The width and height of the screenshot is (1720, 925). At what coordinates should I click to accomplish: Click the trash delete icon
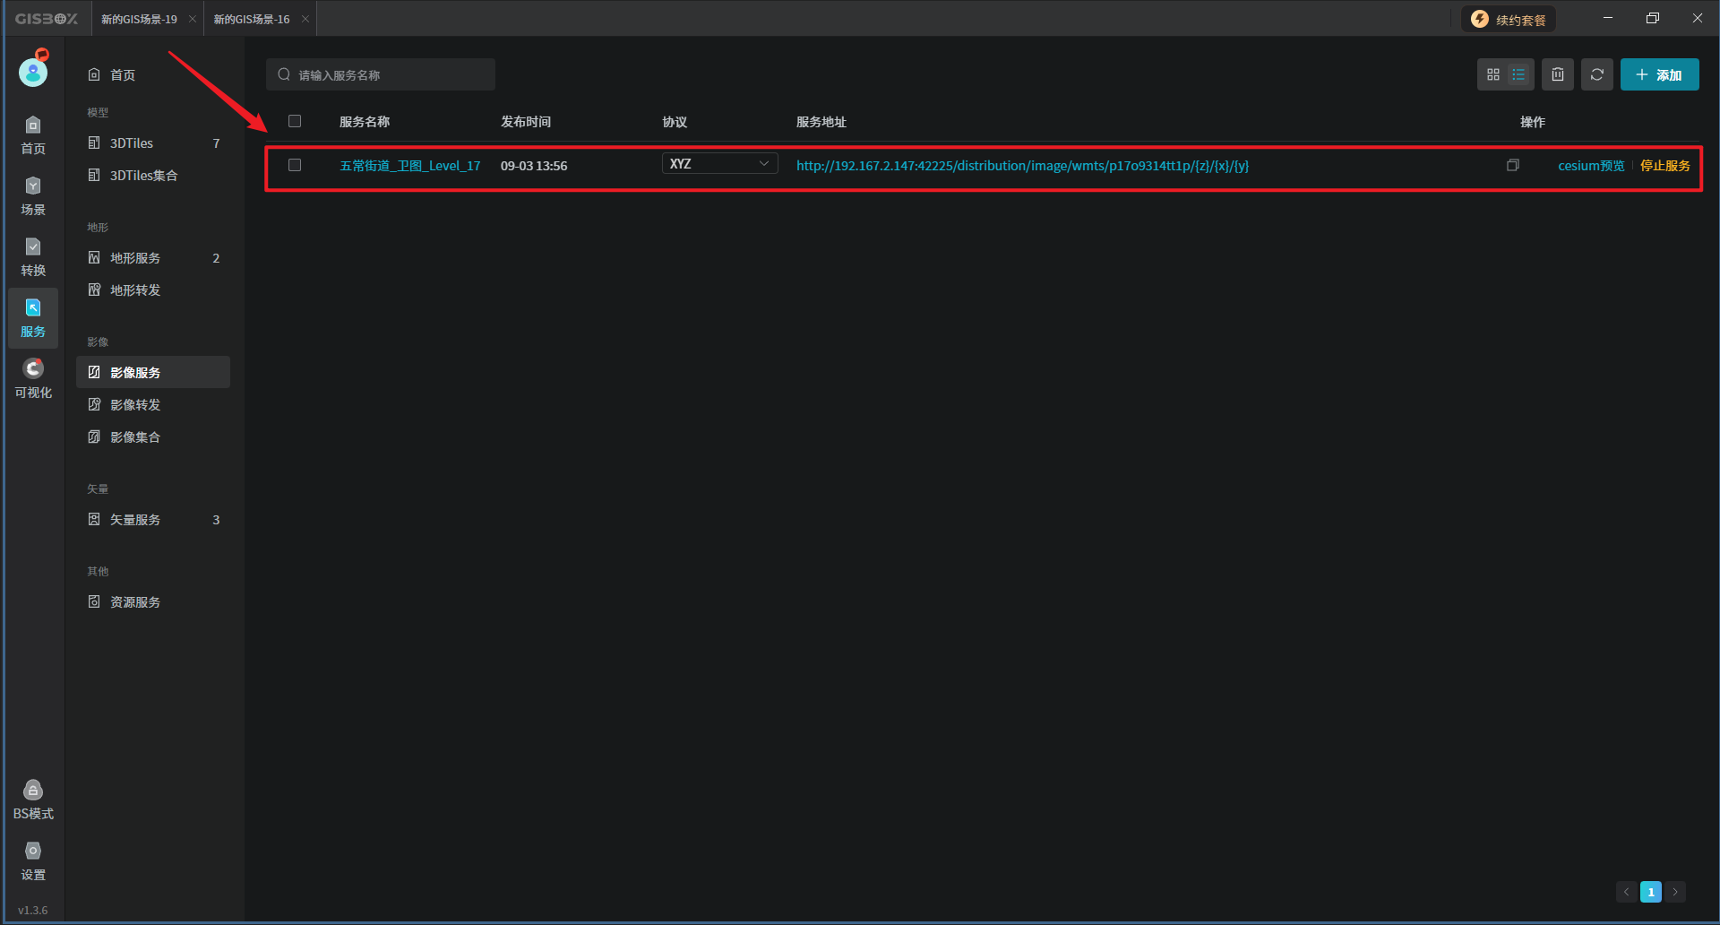pyautogui.click(x=1558, y=75)
